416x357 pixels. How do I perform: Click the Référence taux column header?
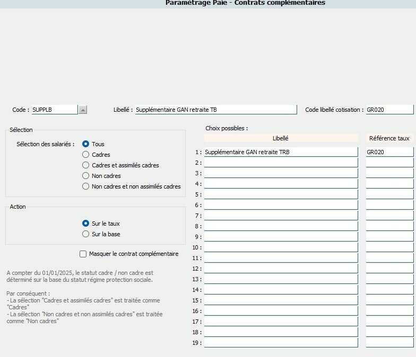389,138
